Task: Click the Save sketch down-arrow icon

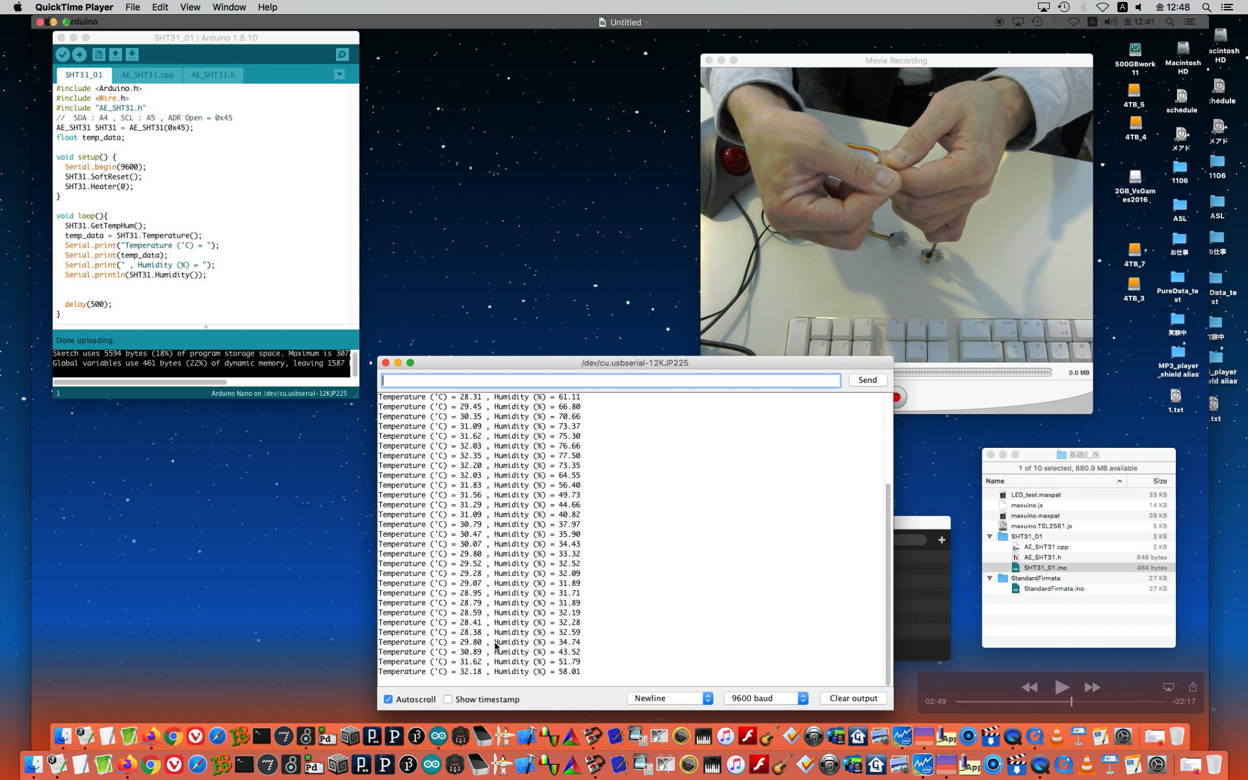Action: click(132, 55)
